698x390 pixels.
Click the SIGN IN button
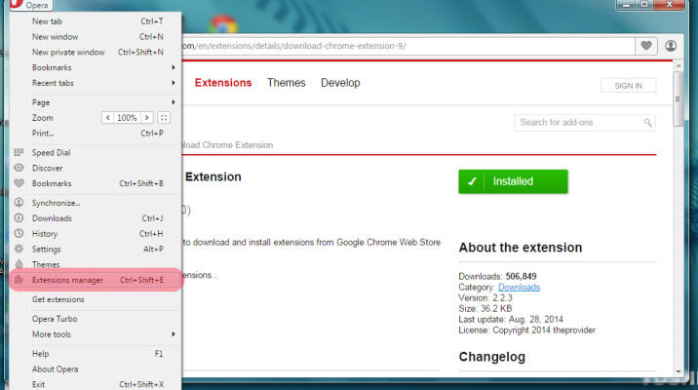pyautogui.click(x=628, y=86)
